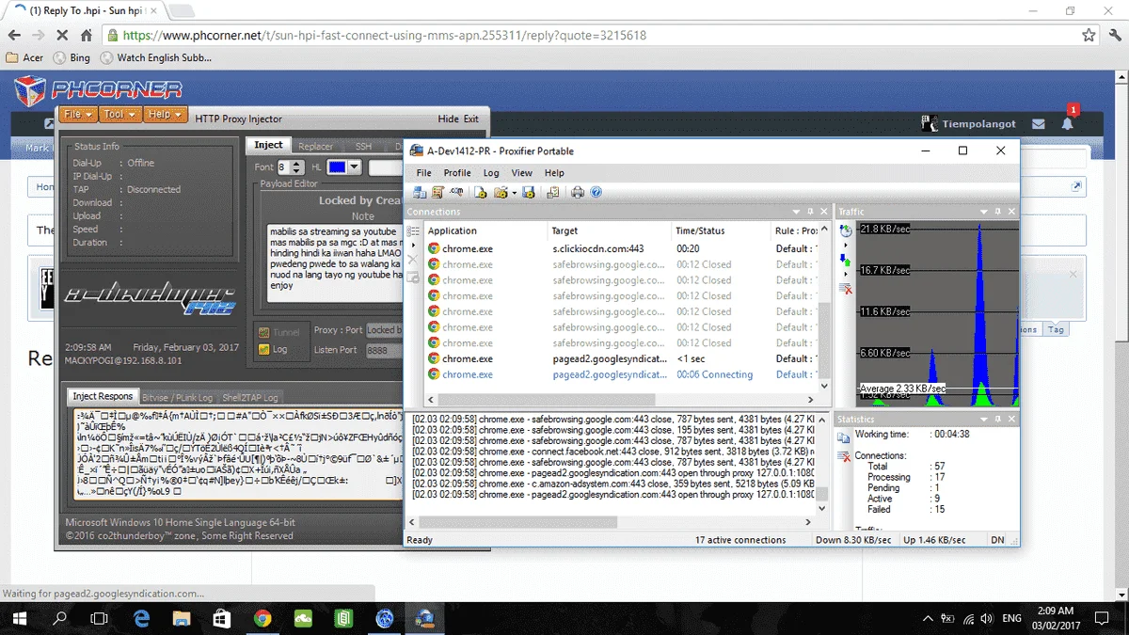This screenshot has height=635, width=1129.
Task: Click Time/Status column header in Connections
Action: [721, 230]
